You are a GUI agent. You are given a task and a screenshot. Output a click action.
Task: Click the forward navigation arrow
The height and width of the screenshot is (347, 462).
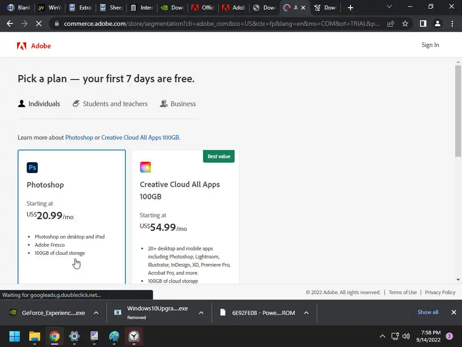pos(24,23)
